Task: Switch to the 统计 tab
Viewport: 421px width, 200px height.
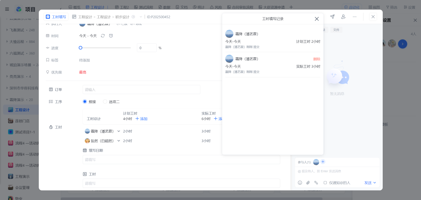Action: tap(199, 7)
